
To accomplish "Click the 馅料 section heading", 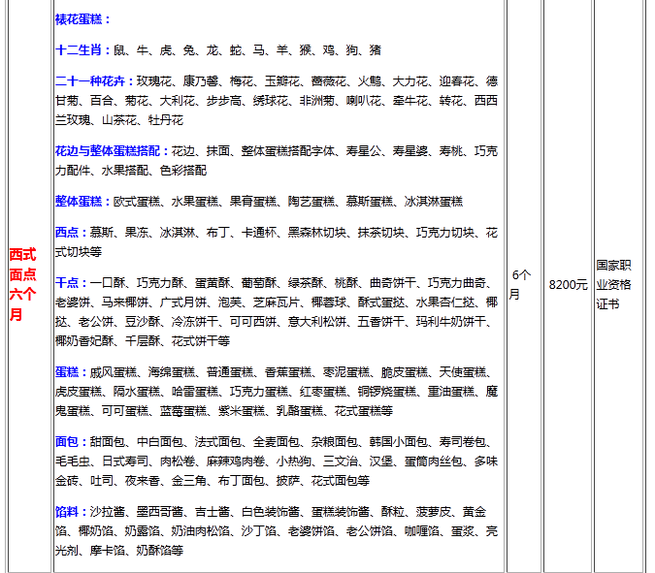I will pos(69,512).
